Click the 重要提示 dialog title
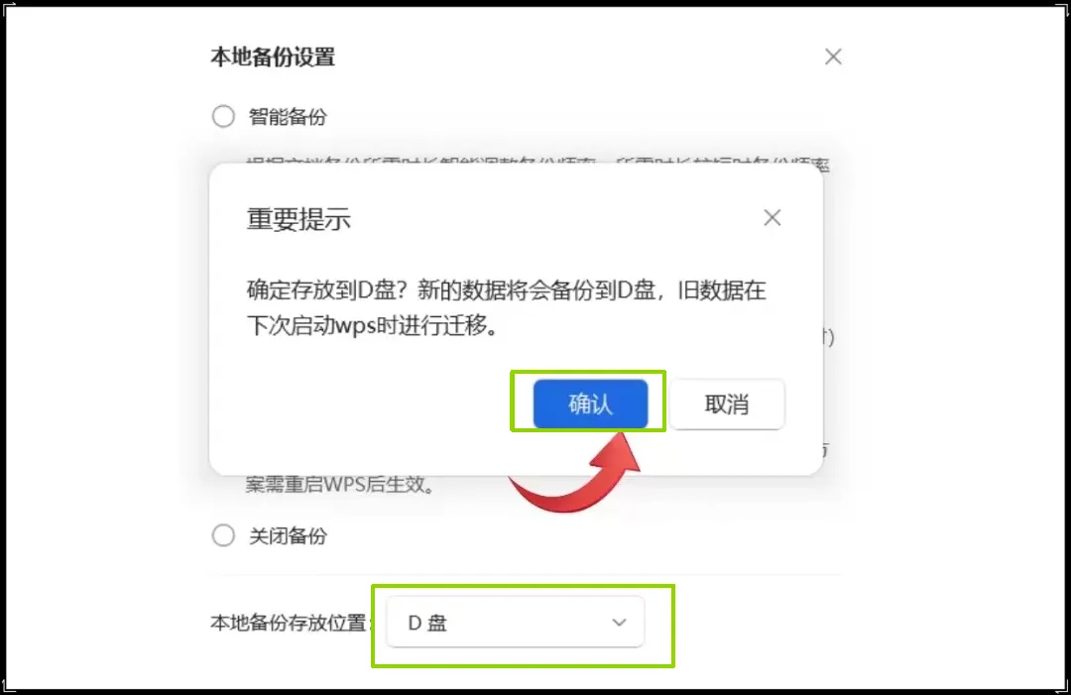 [298, 219]
